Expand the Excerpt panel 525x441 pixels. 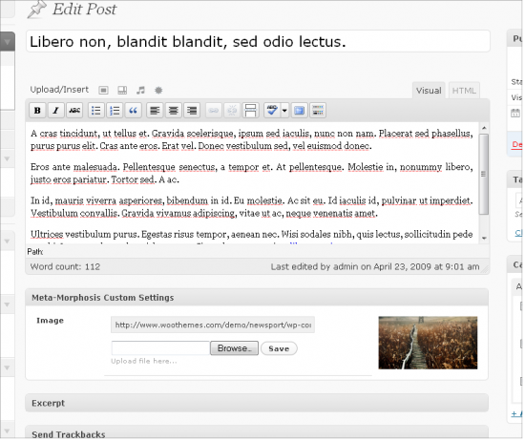[x=257, y=403]
